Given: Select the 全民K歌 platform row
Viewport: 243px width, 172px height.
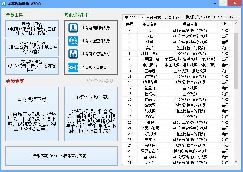Looking at the screenshot, I should (x=178, y=157).
